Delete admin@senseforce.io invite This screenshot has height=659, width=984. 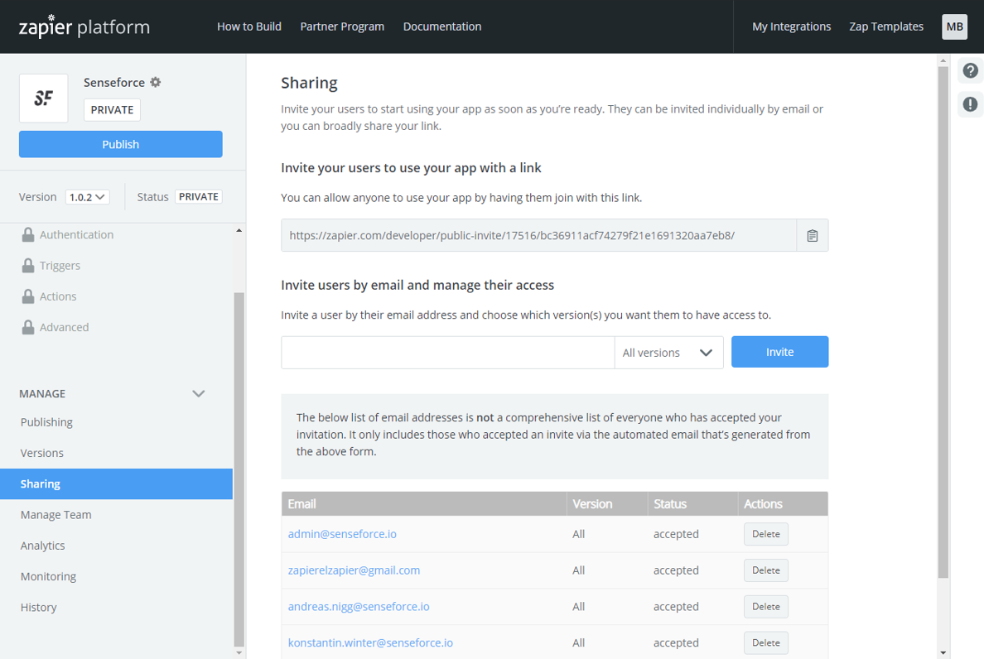click(x=765, y=534)
